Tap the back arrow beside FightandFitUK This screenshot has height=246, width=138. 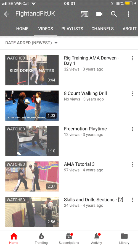point(7,14)
